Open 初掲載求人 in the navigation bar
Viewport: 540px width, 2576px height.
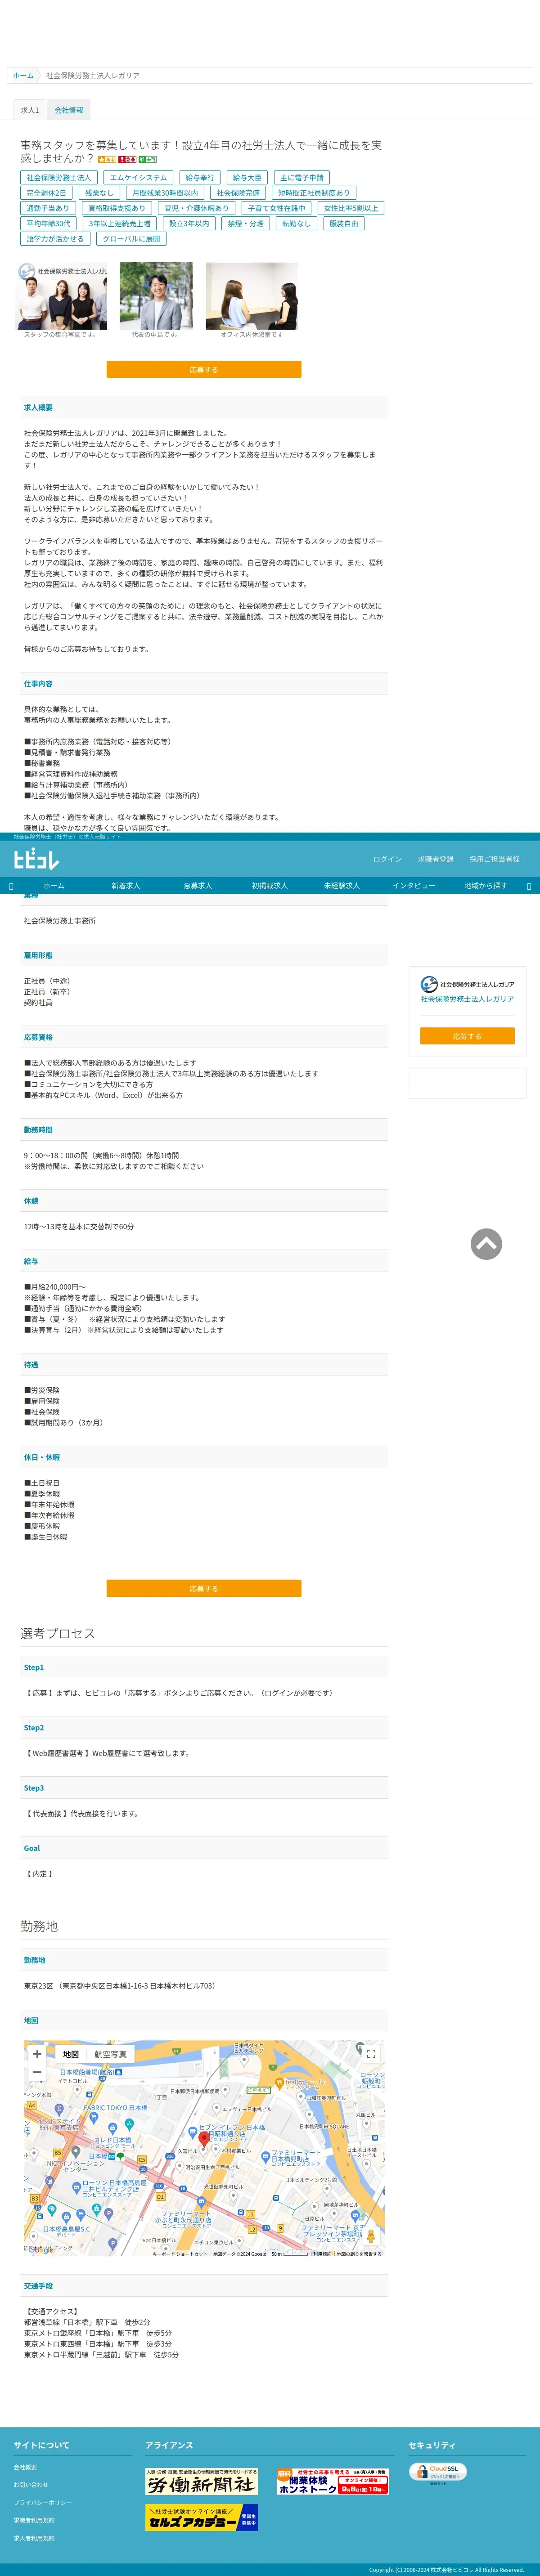269,886
